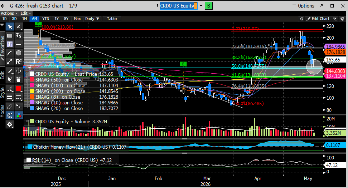Open the Daily periodicity dropdown

92,19
